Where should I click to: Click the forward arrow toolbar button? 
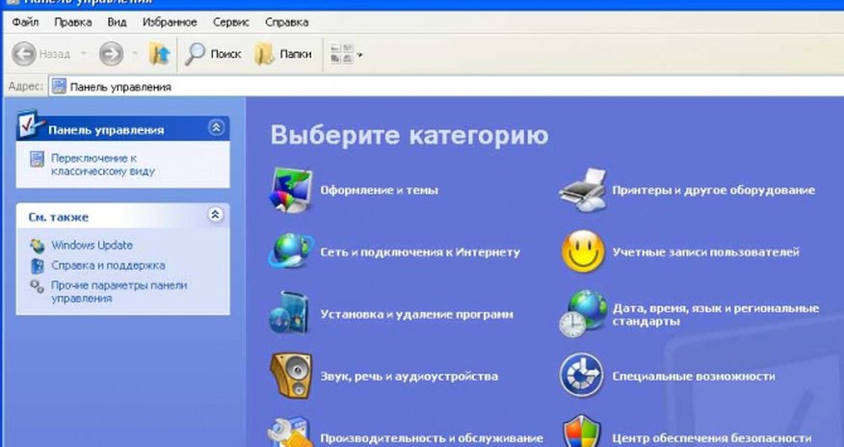point(112,54)
